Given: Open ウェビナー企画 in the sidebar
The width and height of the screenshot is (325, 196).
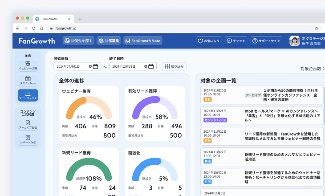Looking at the screenshot, I should coord(28,65).
